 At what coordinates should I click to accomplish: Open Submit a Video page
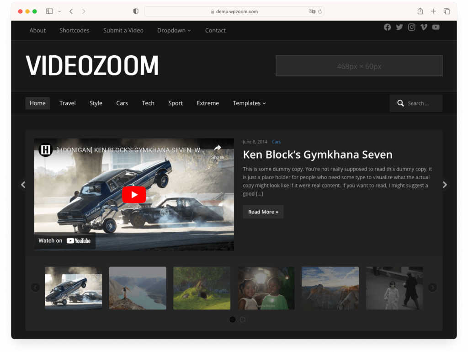point(123,31)
